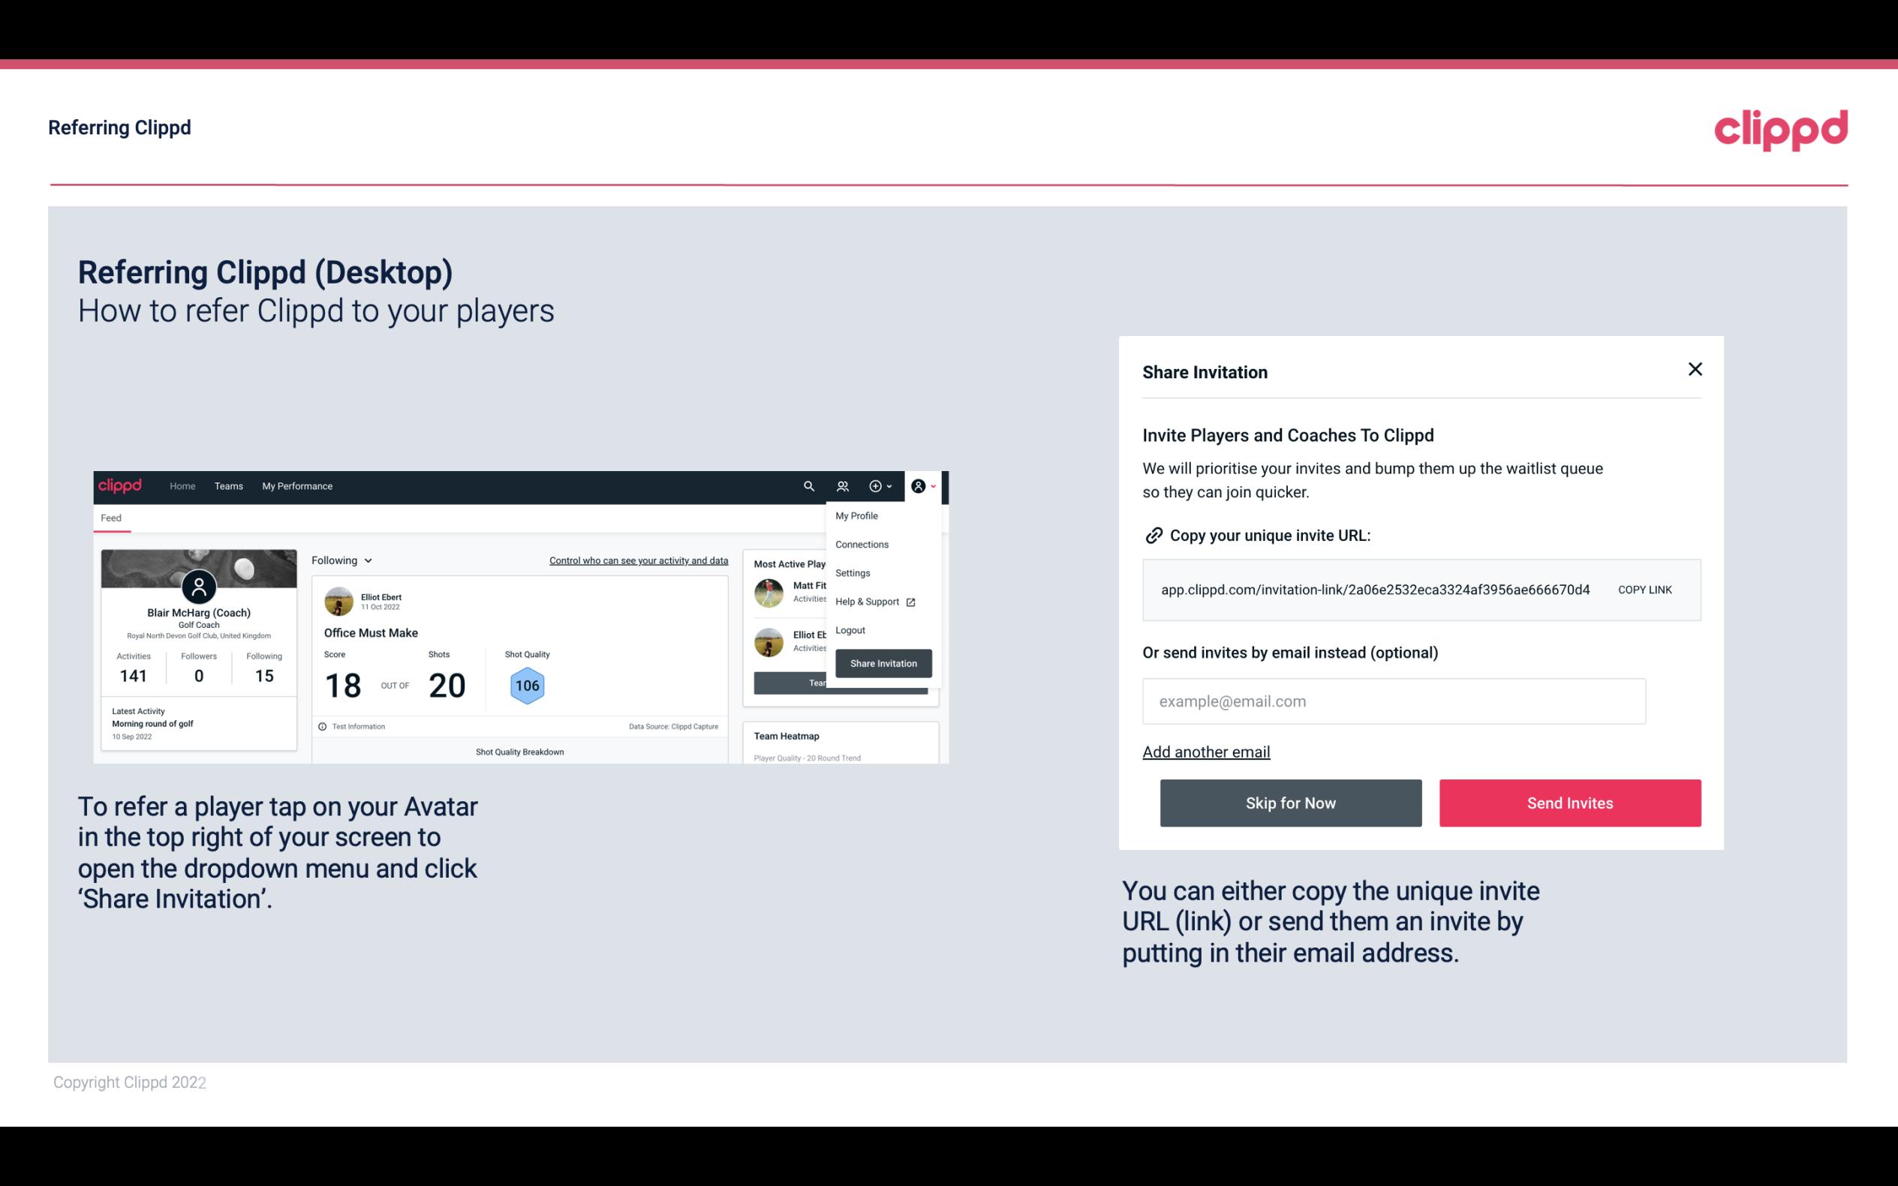Click the Share Invitation menu item
1898x1186 pixels.
(883, 662)
